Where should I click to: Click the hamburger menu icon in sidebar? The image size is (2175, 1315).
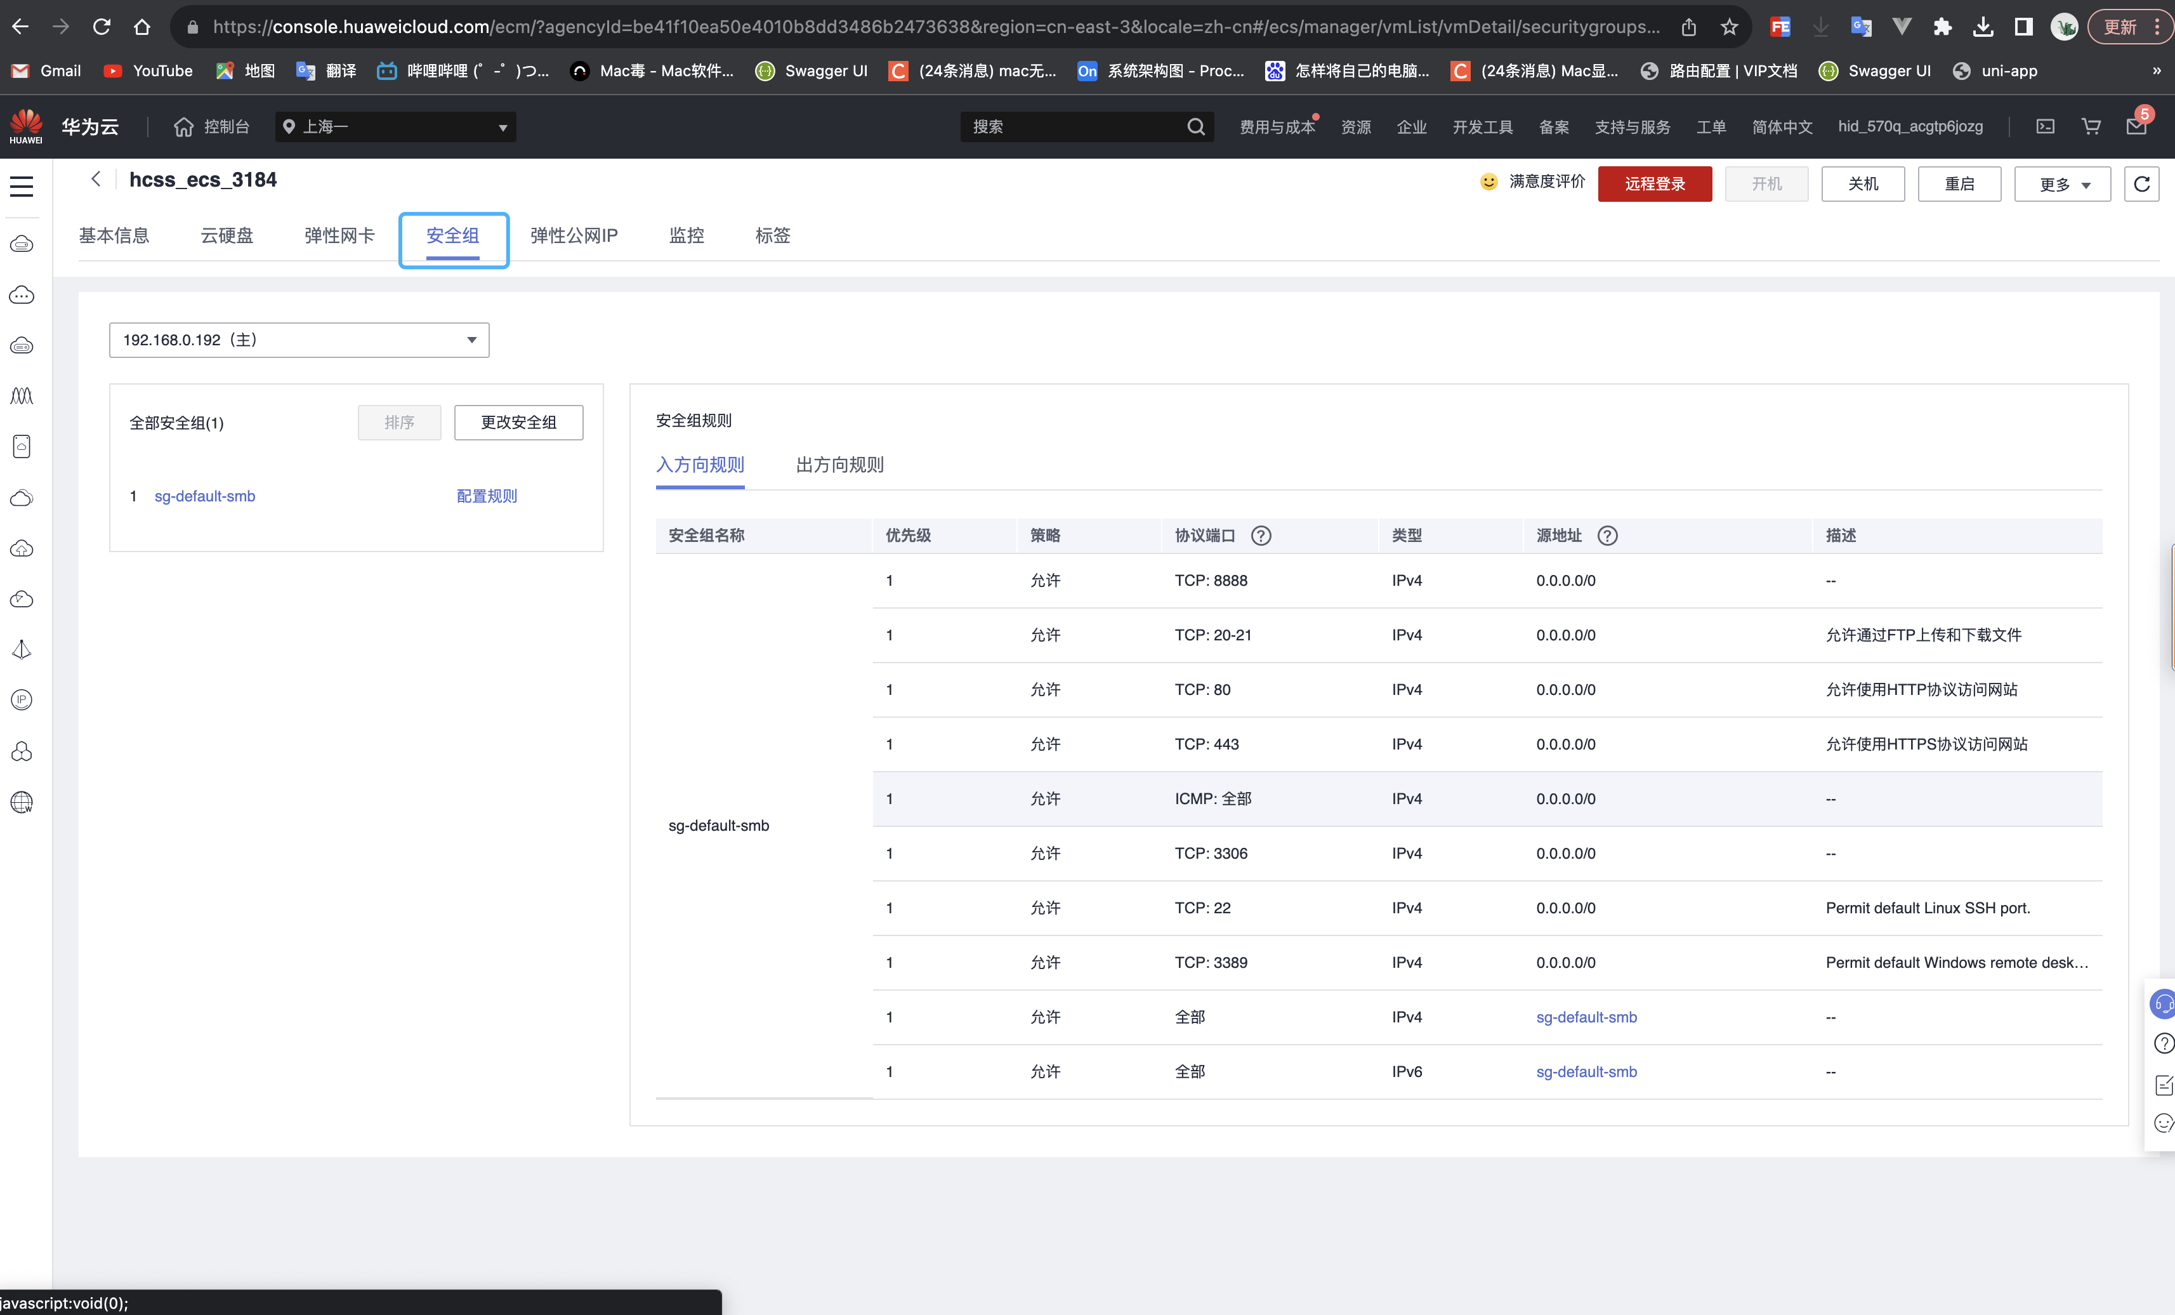pos(21,187)
